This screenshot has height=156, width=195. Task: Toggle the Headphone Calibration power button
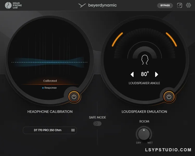pos(74,97)
